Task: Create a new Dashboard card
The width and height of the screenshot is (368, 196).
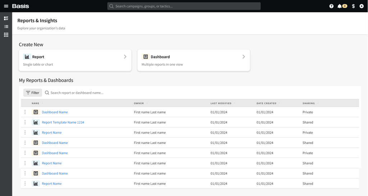Action: tap(193, 60)
